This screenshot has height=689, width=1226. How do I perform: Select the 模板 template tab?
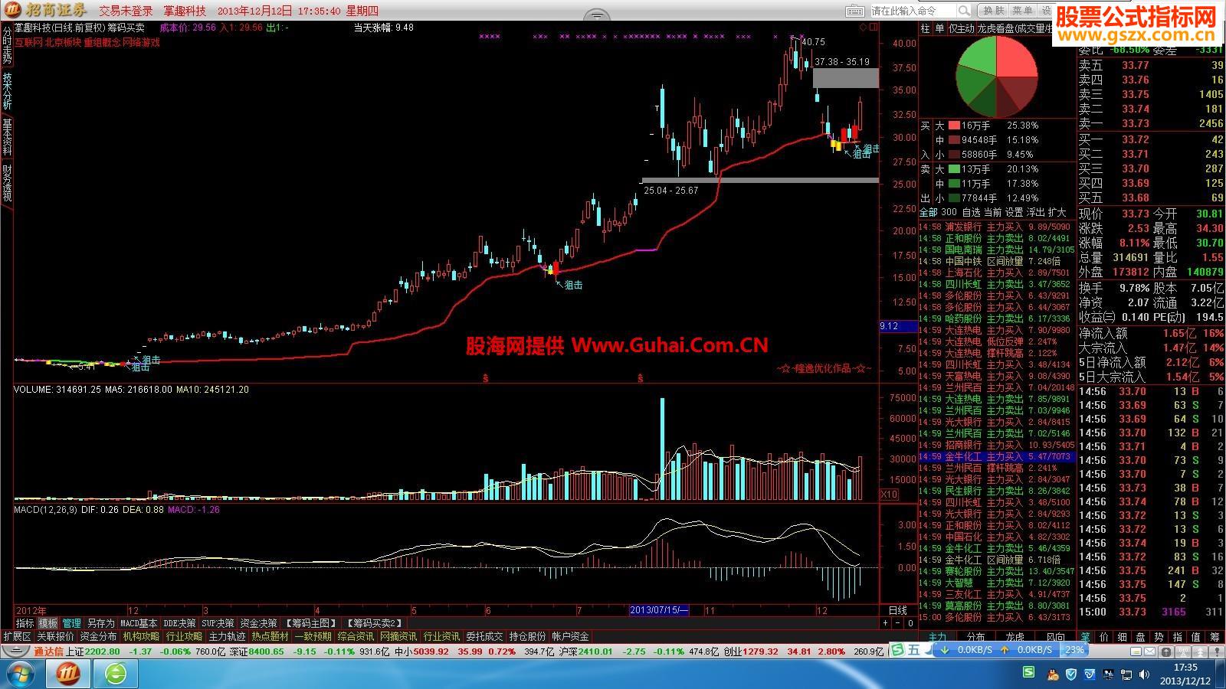[x=48, y=623]
